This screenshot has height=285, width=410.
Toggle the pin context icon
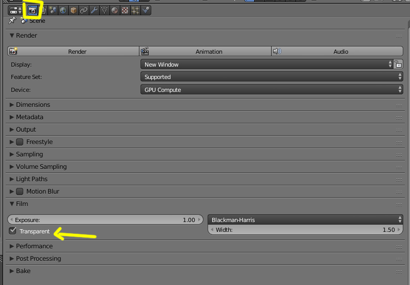[x=12, y=21]
